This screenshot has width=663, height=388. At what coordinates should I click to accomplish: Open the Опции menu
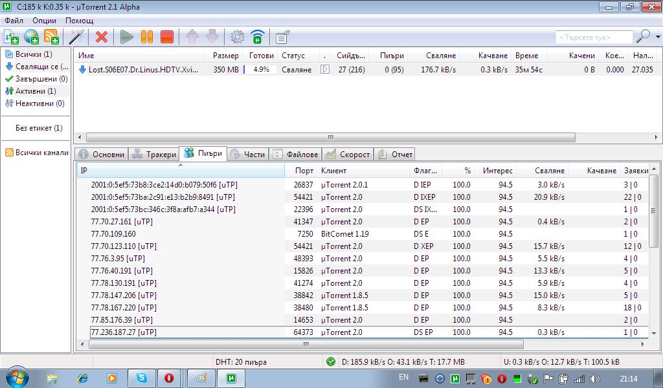(44, 21)
